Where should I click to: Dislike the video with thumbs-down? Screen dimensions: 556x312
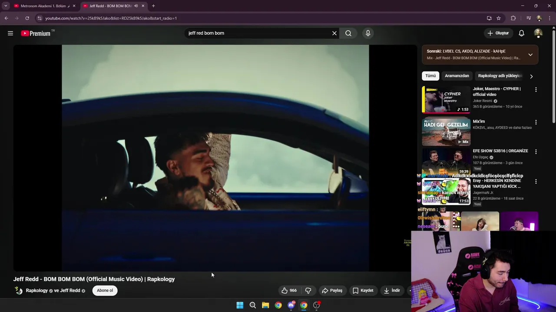pos(308,290)
